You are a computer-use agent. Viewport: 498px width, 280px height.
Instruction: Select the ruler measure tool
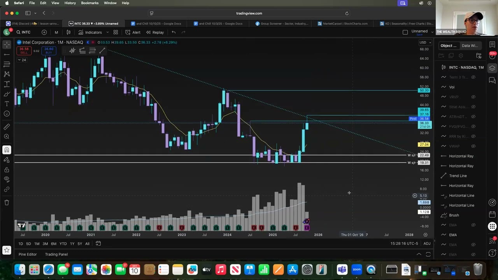pos(7,127)
